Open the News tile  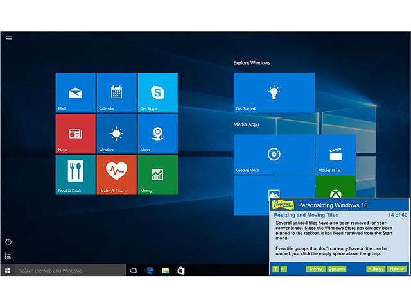tap(75, 133)
